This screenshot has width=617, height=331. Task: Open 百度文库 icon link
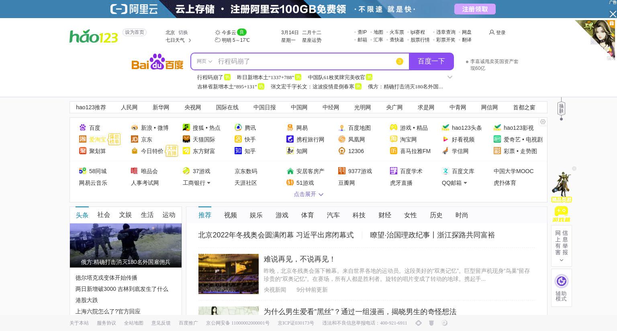445,171
